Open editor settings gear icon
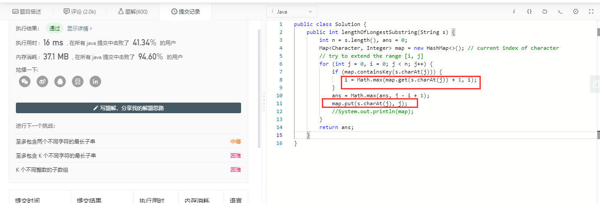The width and height of the screenshot is (600, 203). coord(576,11)
